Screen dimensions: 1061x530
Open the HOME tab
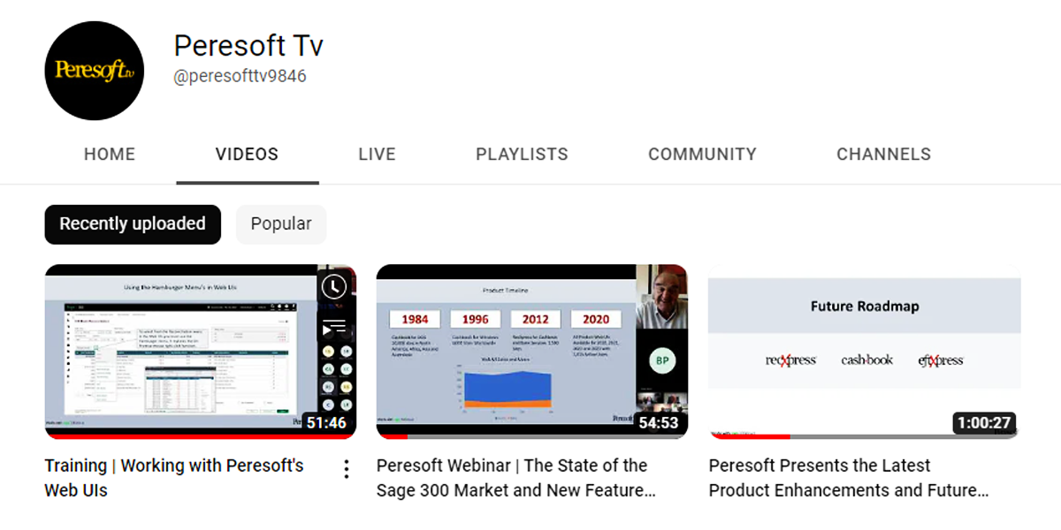tap(110, 155)
